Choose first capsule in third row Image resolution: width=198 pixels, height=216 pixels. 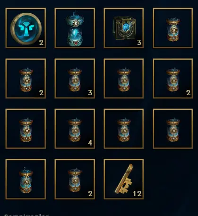click(26, 128)
